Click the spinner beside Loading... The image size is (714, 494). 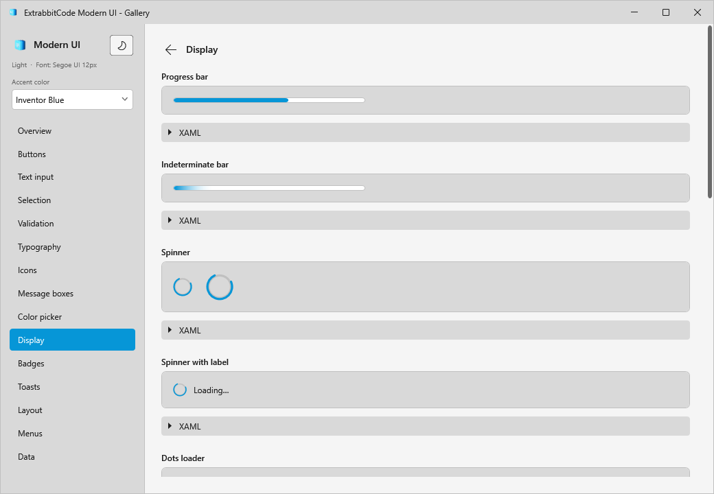coord(180,390)
